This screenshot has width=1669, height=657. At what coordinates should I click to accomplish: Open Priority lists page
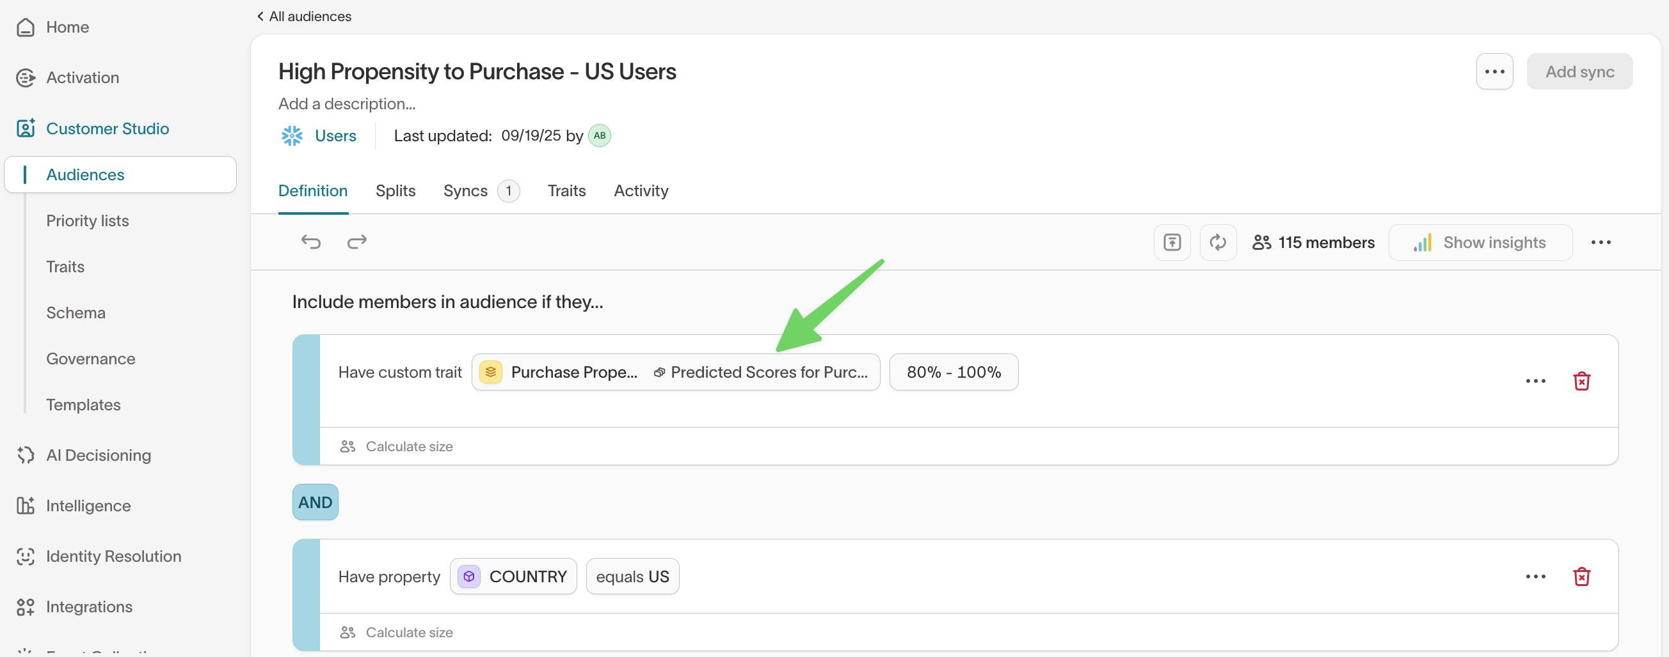[x=88, y=220]
